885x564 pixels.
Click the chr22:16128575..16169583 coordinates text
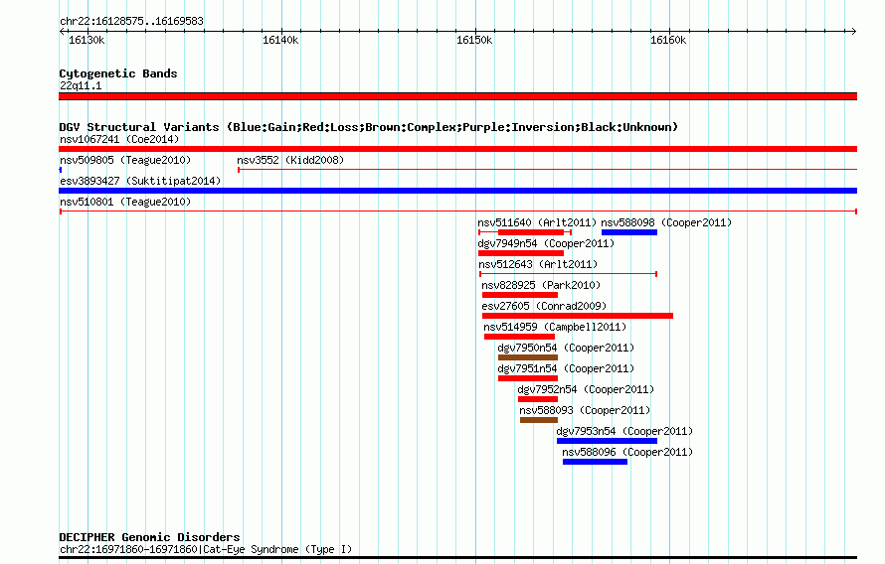point(131,21)
